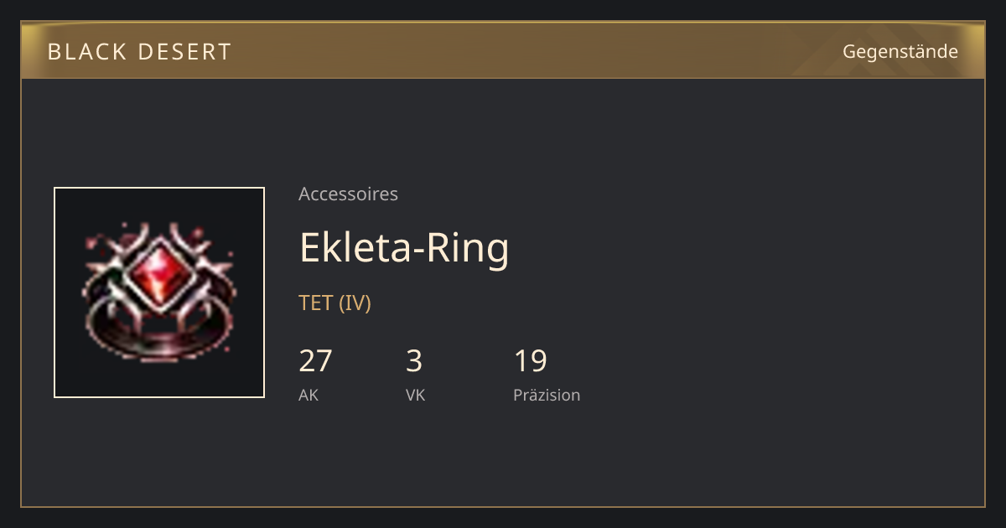
Task: Click the (IV) roman numeral
Action: [355, 303]
